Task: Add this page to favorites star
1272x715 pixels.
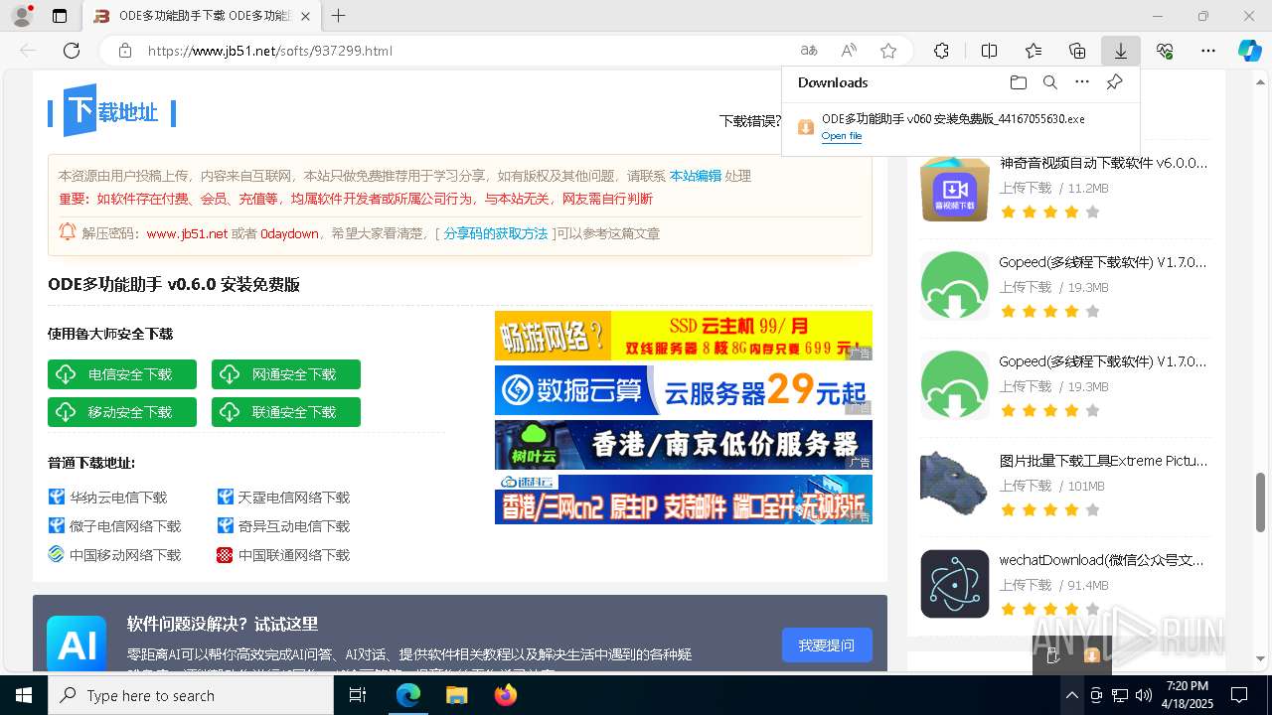Action: click(888, 51)
